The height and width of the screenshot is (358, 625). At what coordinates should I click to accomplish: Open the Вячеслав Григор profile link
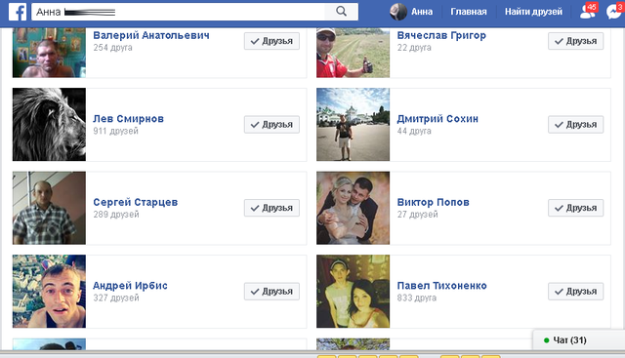click(441, 35)
